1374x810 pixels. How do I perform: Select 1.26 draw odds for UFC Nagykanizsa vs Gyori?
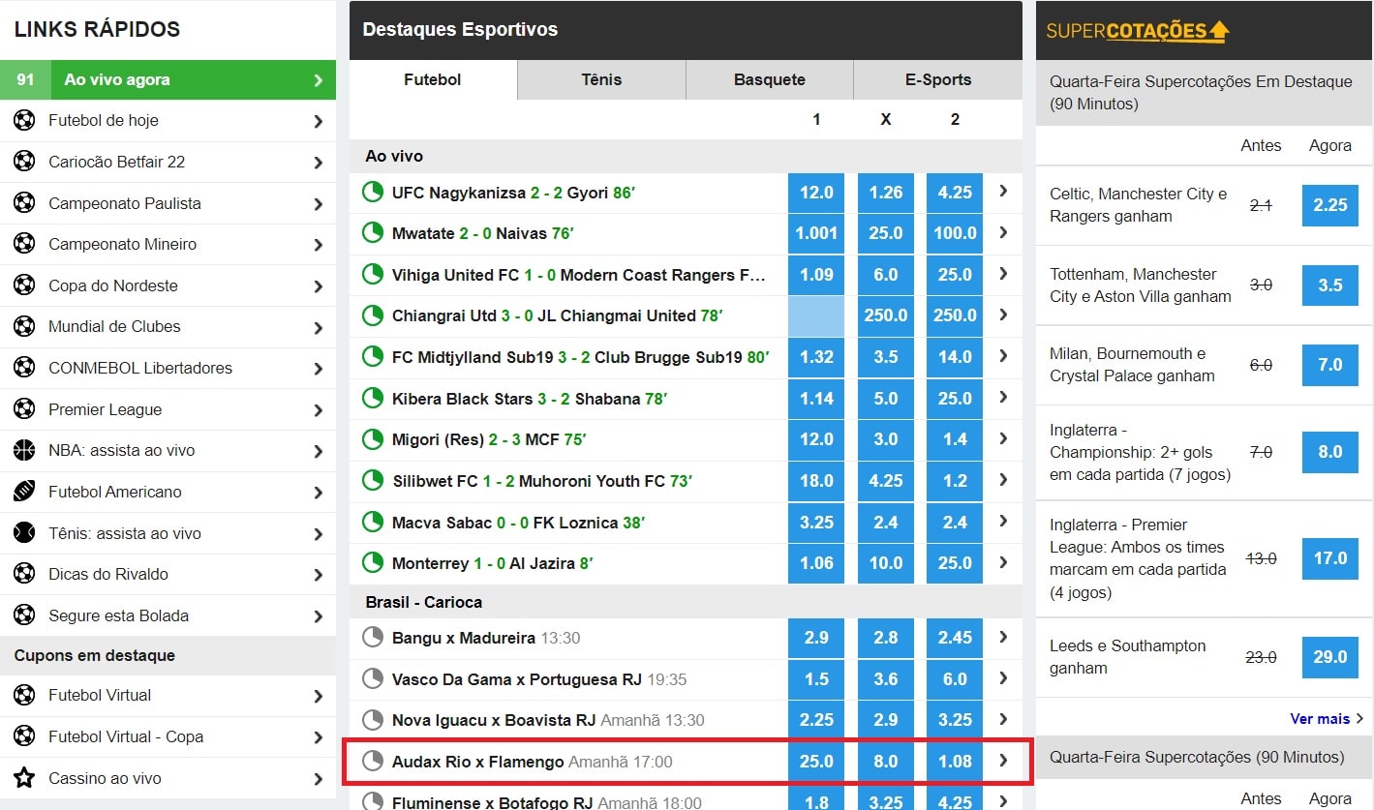click(886, 193)
